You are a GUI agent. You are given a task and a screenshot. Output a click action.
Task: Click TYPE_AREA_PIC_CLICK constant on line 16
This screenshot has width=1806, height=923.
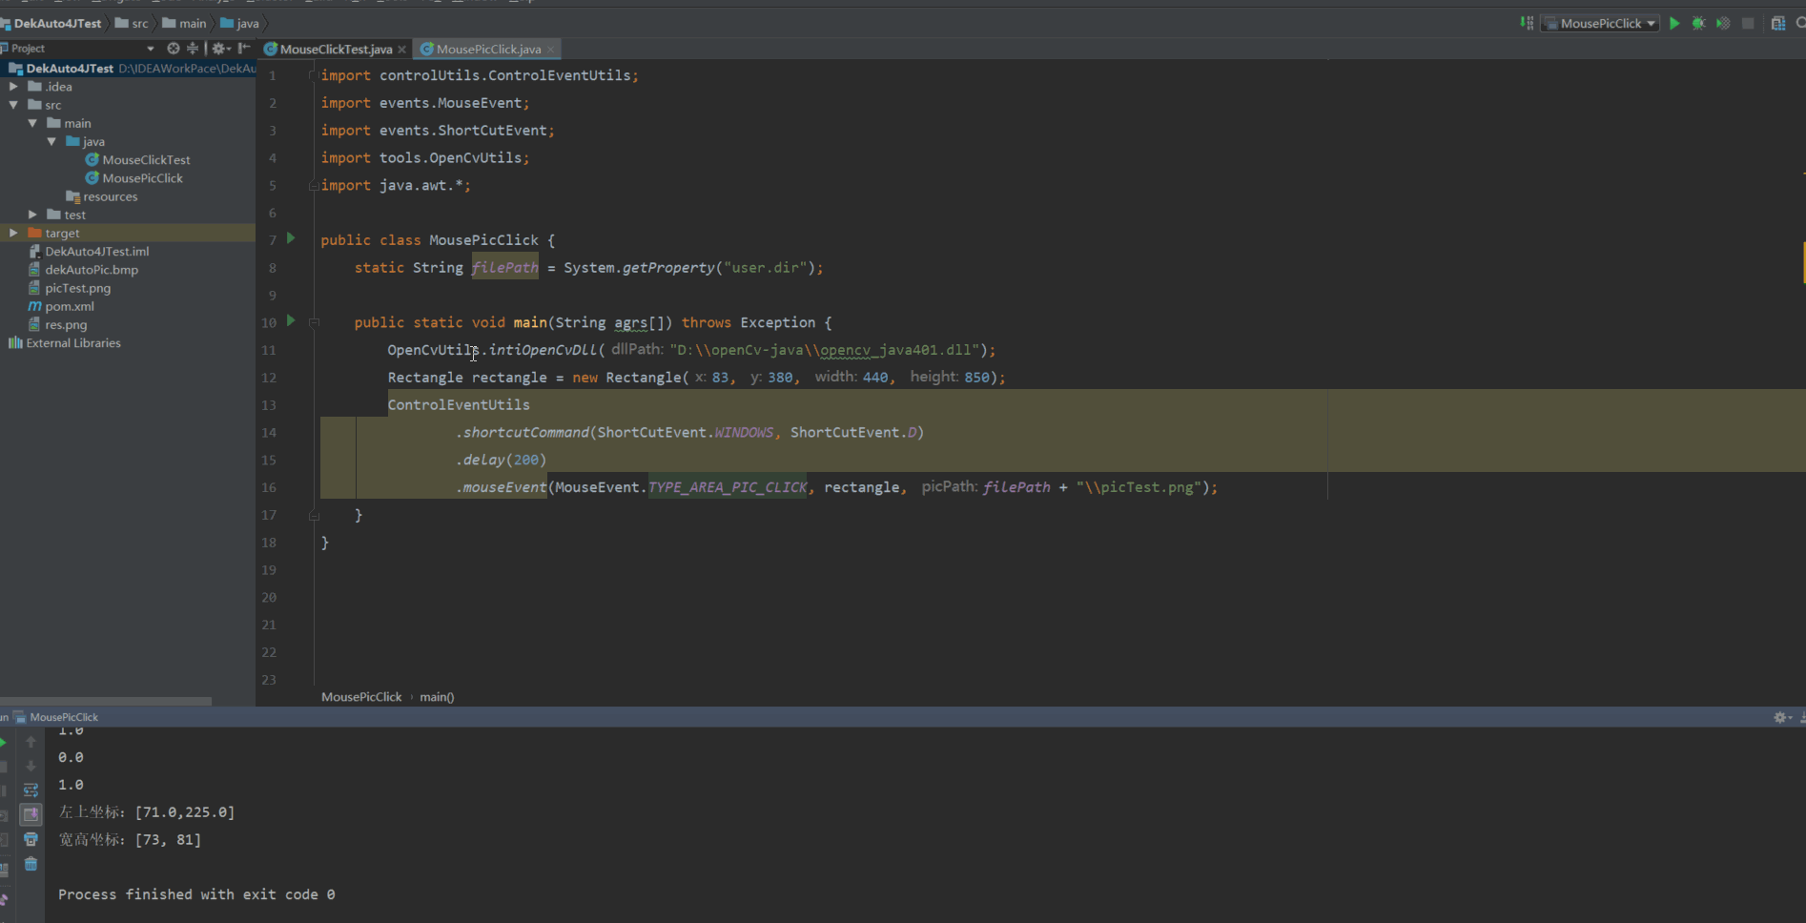pos(728,487)
